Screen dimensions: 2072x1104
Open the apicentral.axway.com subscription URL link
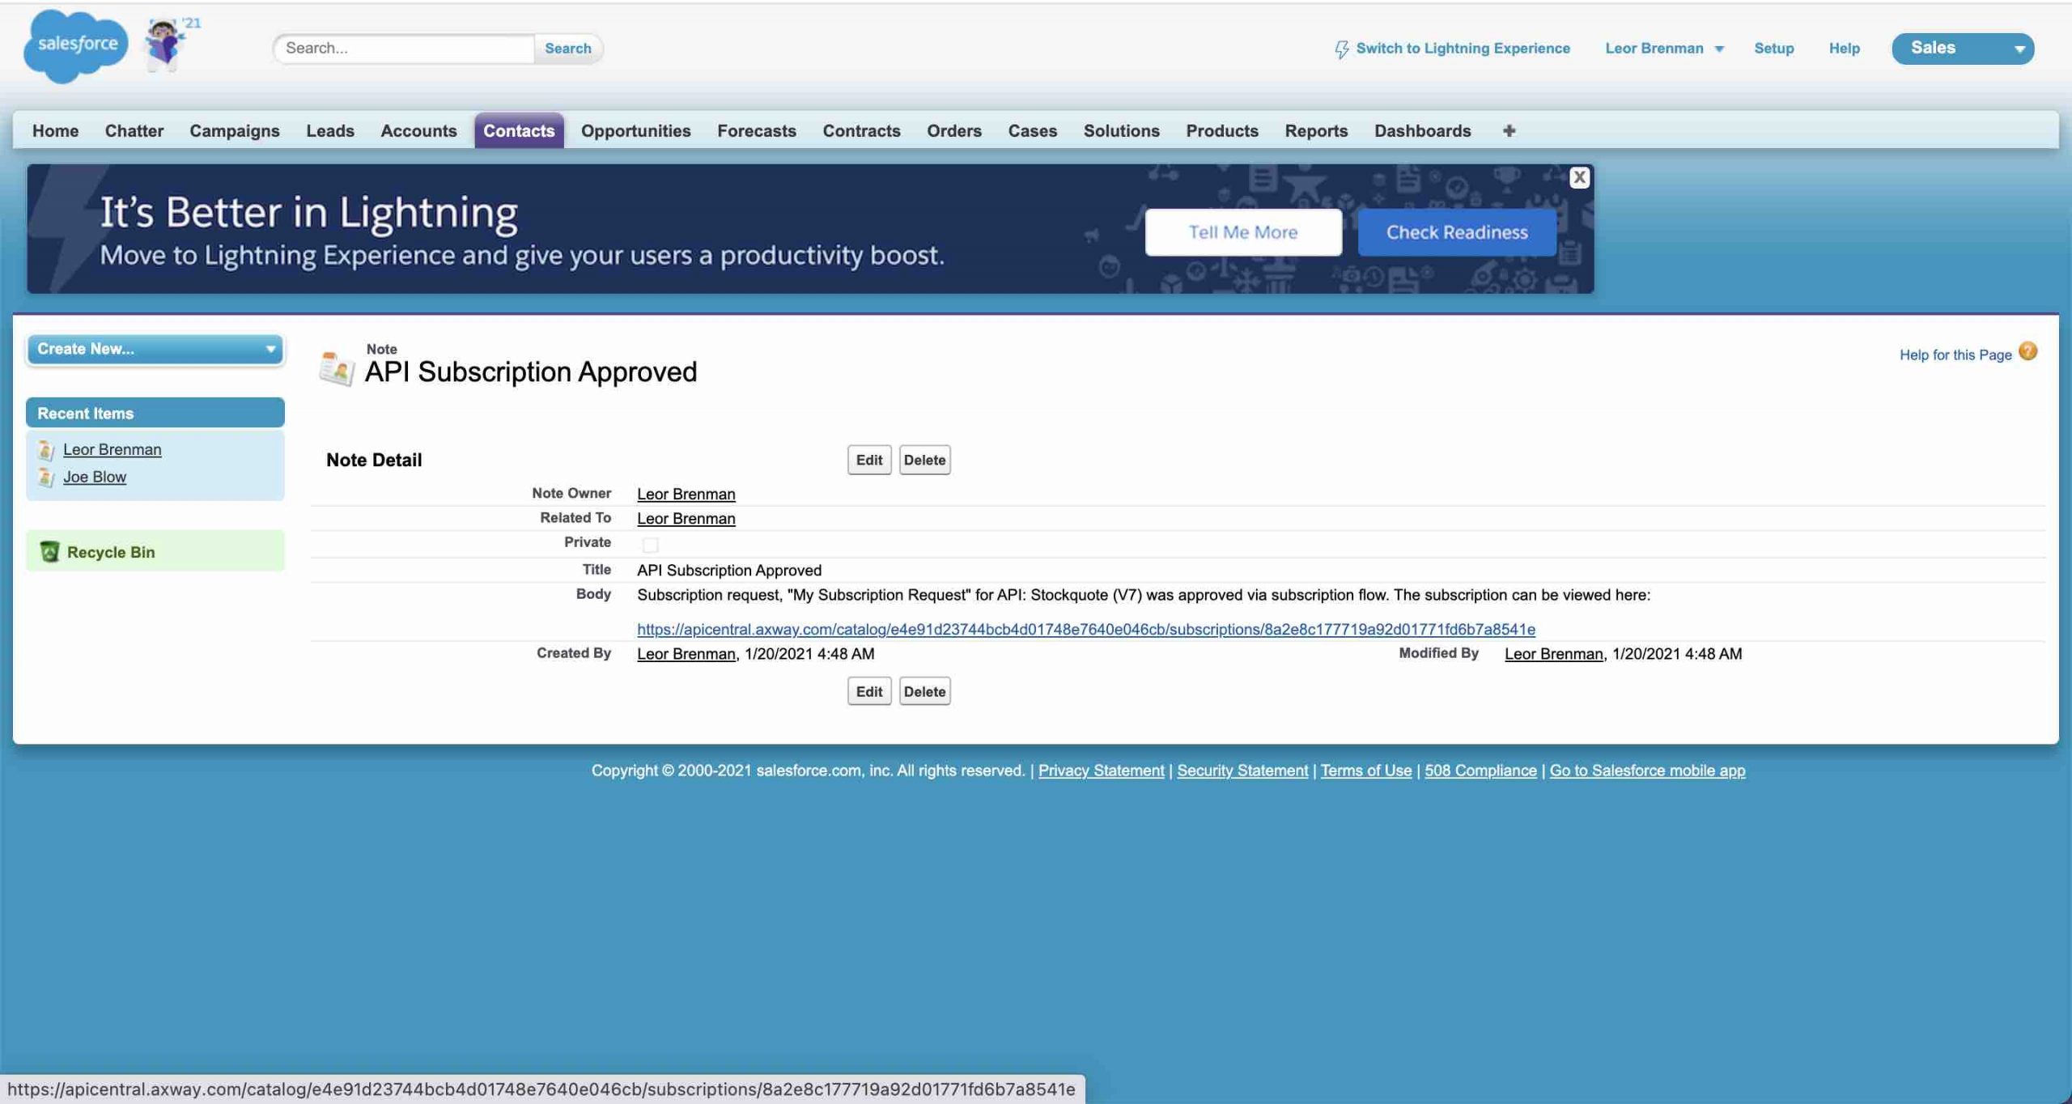tap(1085, 629)
